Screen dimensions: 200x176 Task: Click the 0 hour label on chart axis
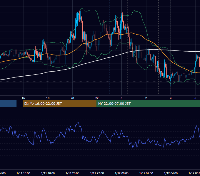point(121,98)
